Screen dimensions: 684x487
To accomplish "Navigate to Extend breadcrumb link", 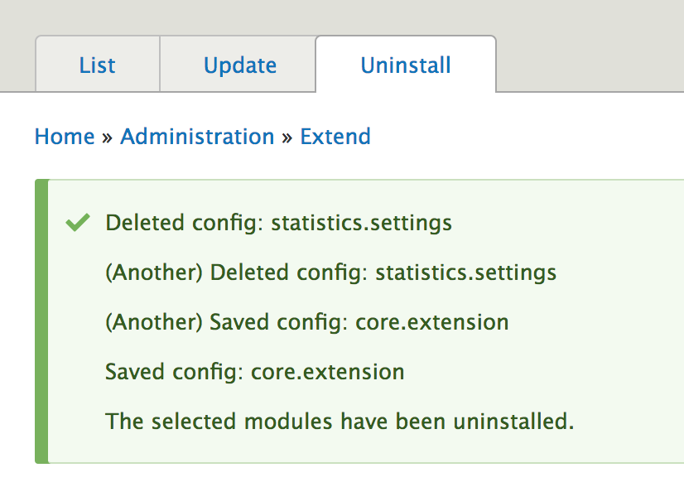I will (335, 137).
